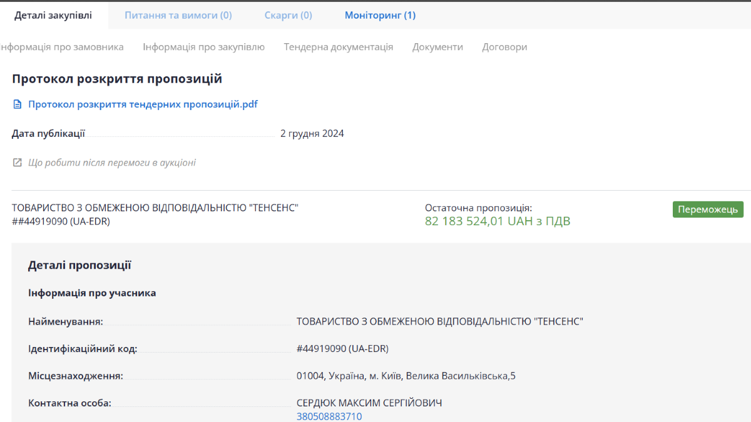The image size is (751, 422).
Task: Click the Місцезнаходження address in Київ
Action: pyautogui.click(x=406, y=376)
